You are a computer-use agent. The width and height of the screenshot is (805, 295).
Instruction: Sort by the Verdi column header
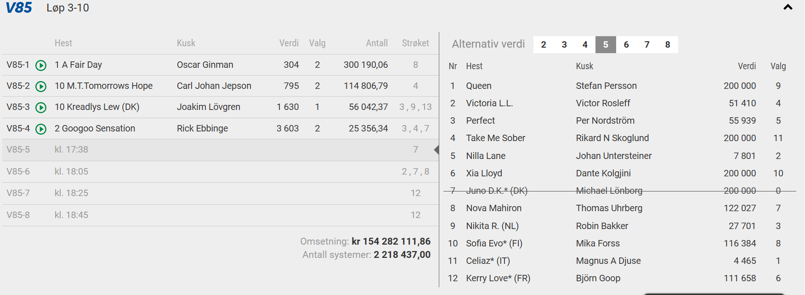coord(289,43)
